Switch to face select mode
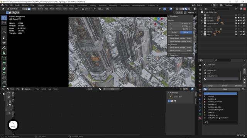Screen dimensions: 247x138 coord(29,9)
